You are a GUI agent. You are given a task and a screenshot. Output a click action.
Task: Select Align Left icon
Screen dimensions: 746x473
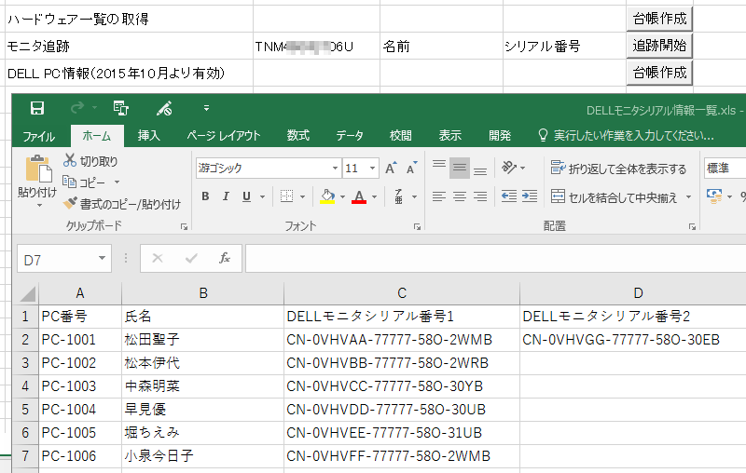[439, 196]
